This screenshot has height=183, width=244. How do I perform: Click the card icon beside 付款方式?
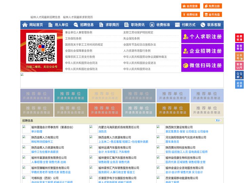click(177, 25)
